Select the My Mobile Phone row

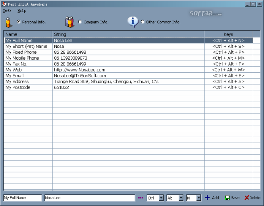[x=128, y=58]
